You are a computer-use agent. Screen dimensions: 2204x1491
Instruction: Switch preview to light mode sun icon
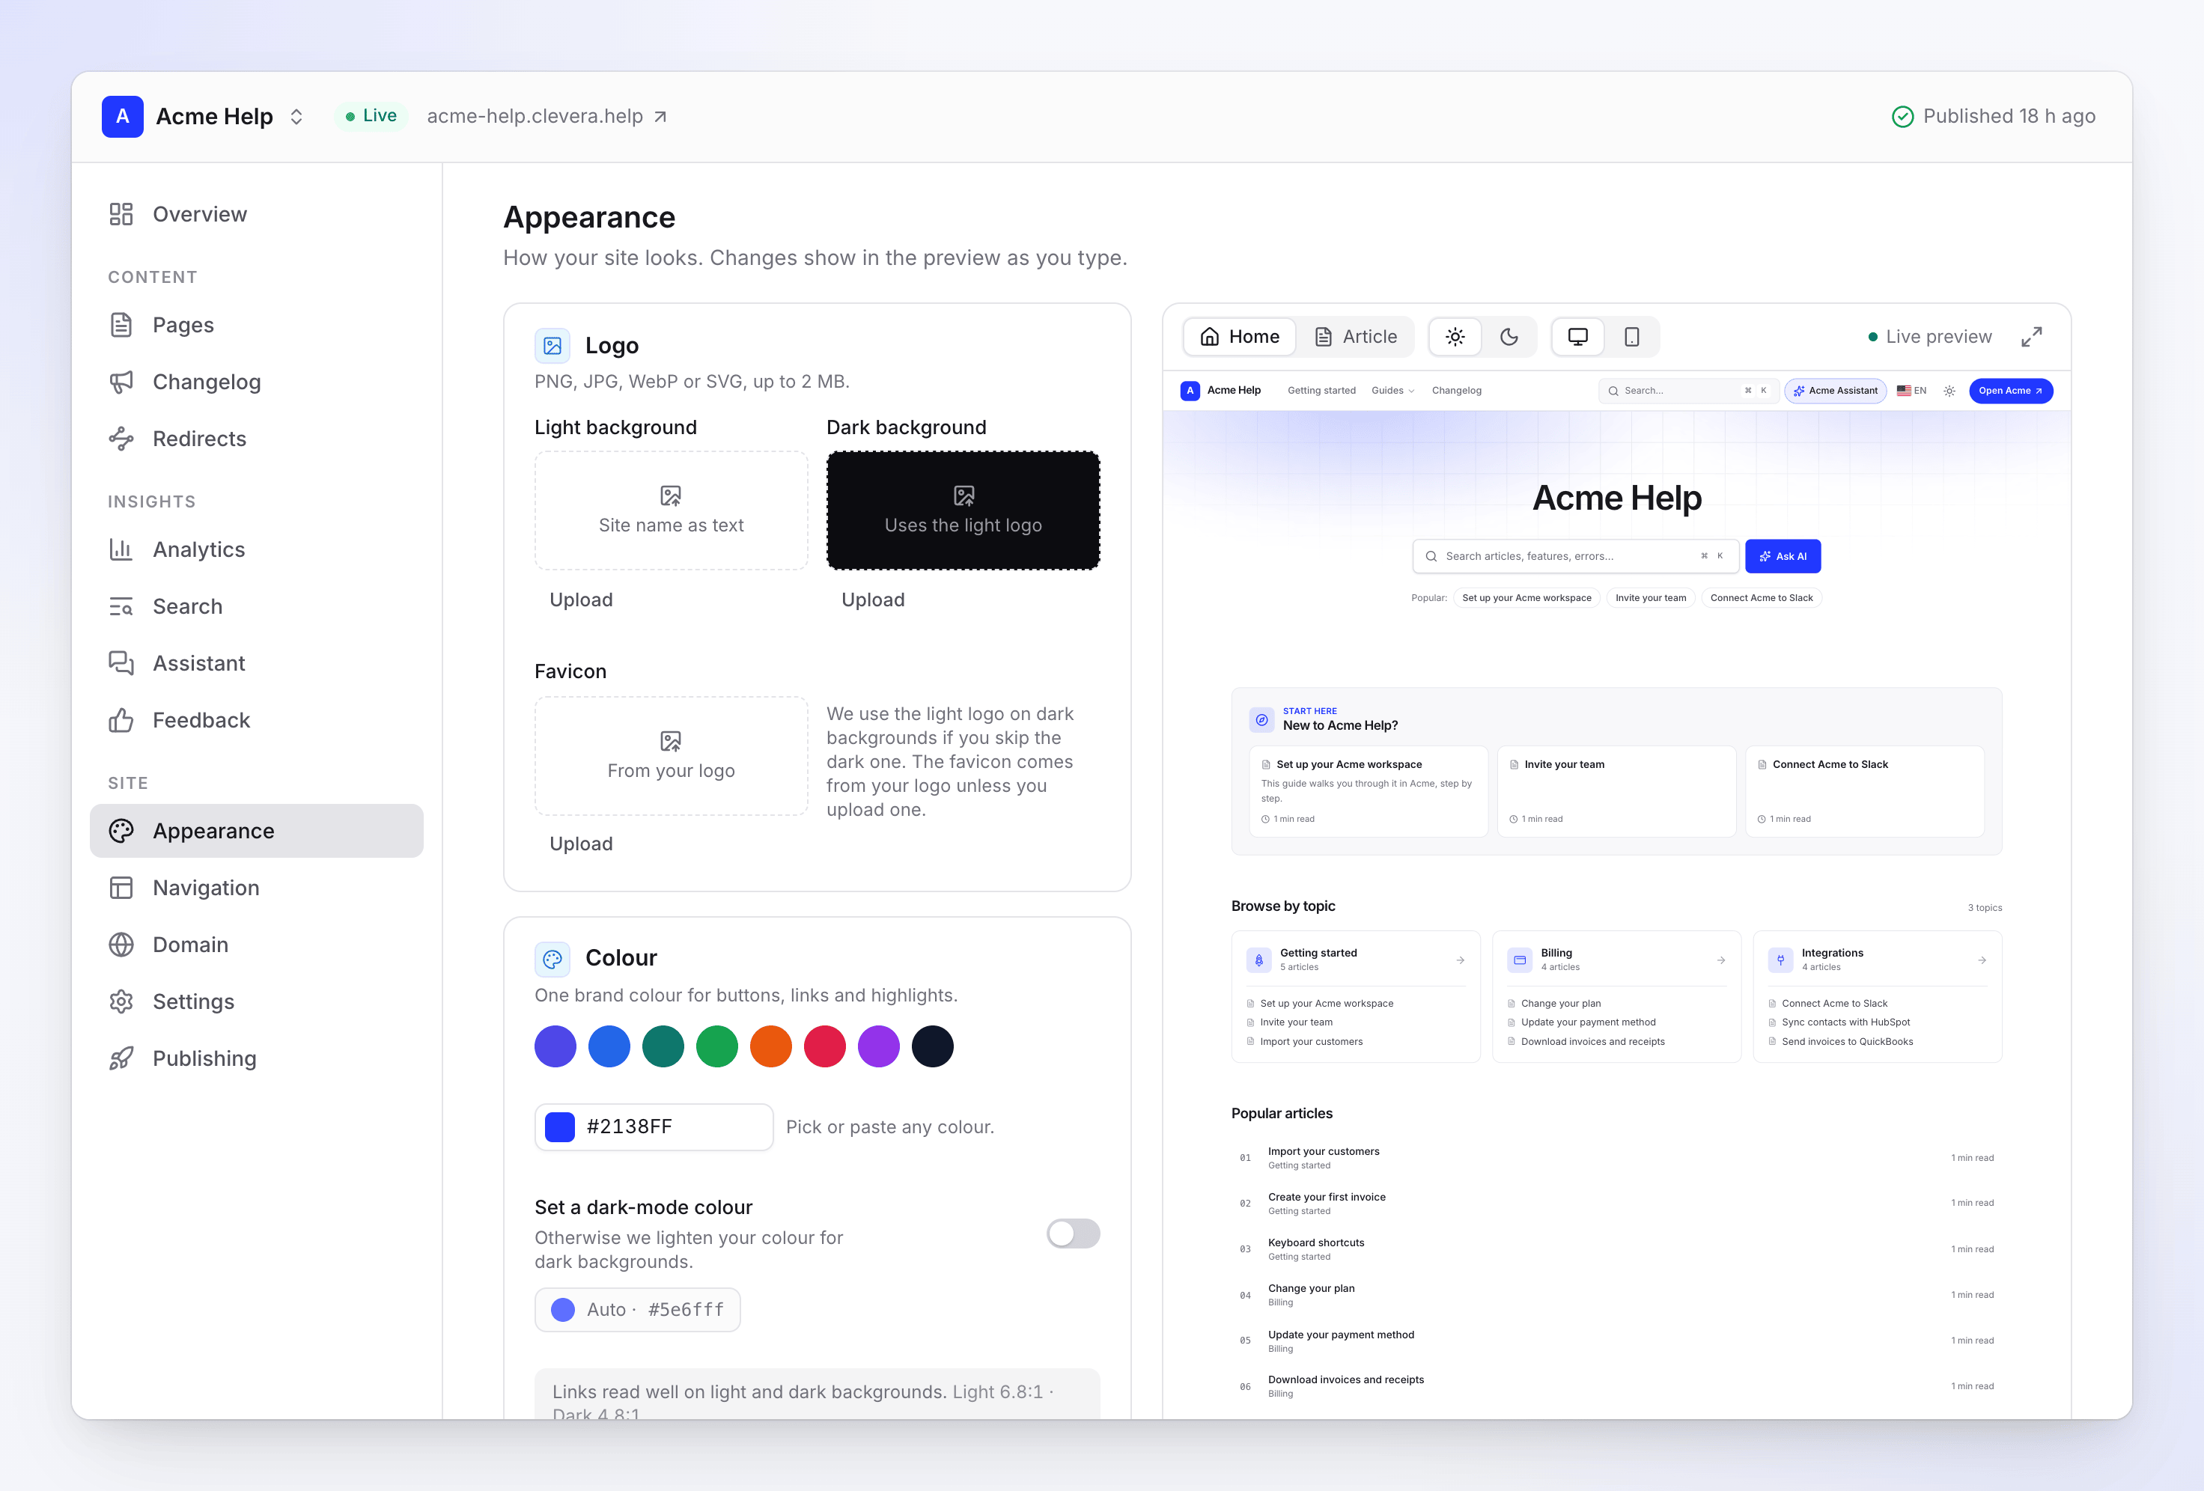coord(1455,337)
